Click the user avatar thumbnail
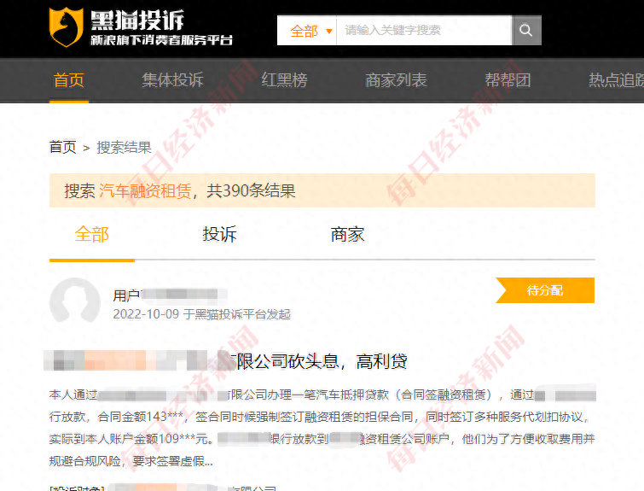The height and width of the screenshot is (491, 644). (x=75, y=301)
